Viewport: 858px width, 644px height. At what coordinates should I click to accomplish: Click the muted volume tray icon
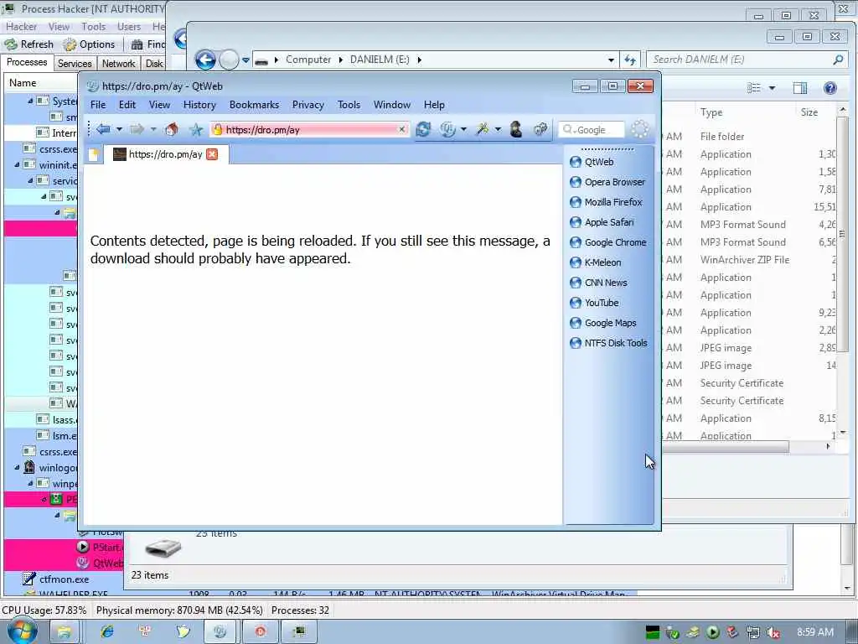773,633
